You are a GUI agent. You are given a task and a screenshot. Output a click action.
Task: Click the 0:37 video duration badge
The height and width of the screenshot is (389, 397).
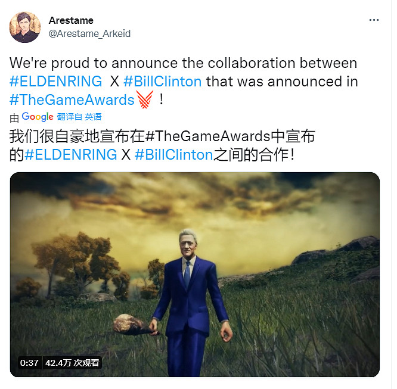point(29,363)
